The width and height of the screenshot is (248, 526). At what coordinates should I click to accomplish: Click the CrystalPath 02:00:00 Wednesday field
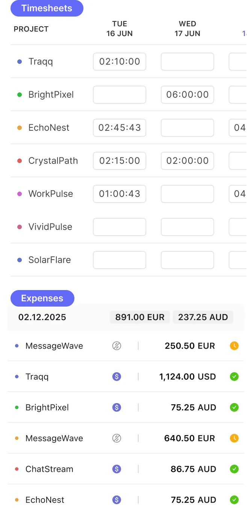pyautogui.click(x=188, y=161)
